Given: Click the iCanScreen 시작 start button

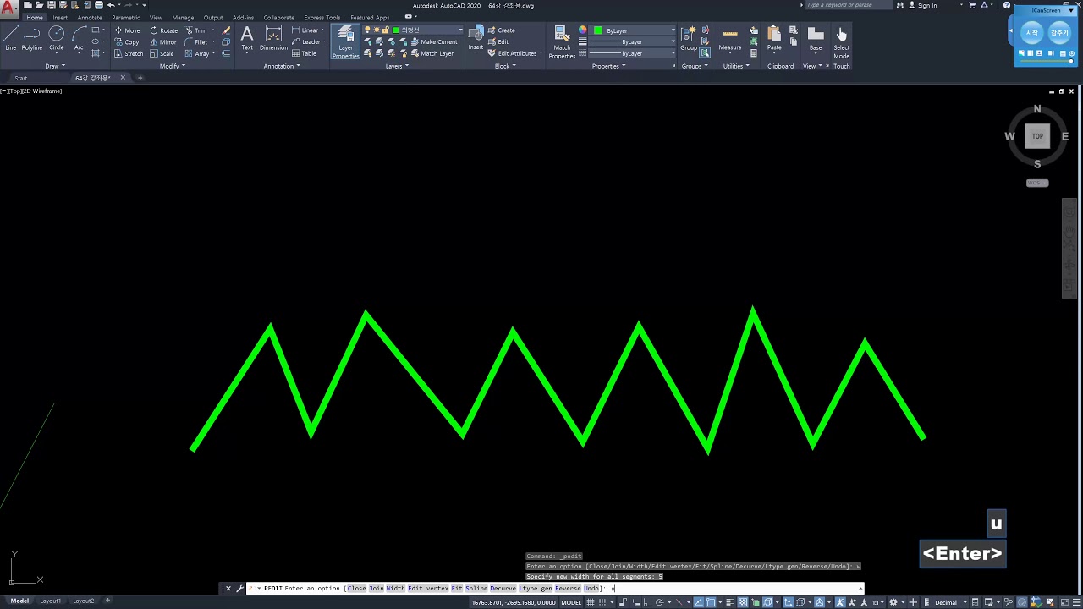Looking at the screenshot, I should (x=1031, y=33).
